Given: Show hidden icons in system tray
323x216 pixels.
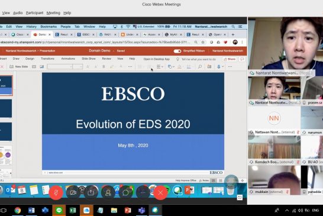Looking at the screenshot, I should [x=287, y=211].
